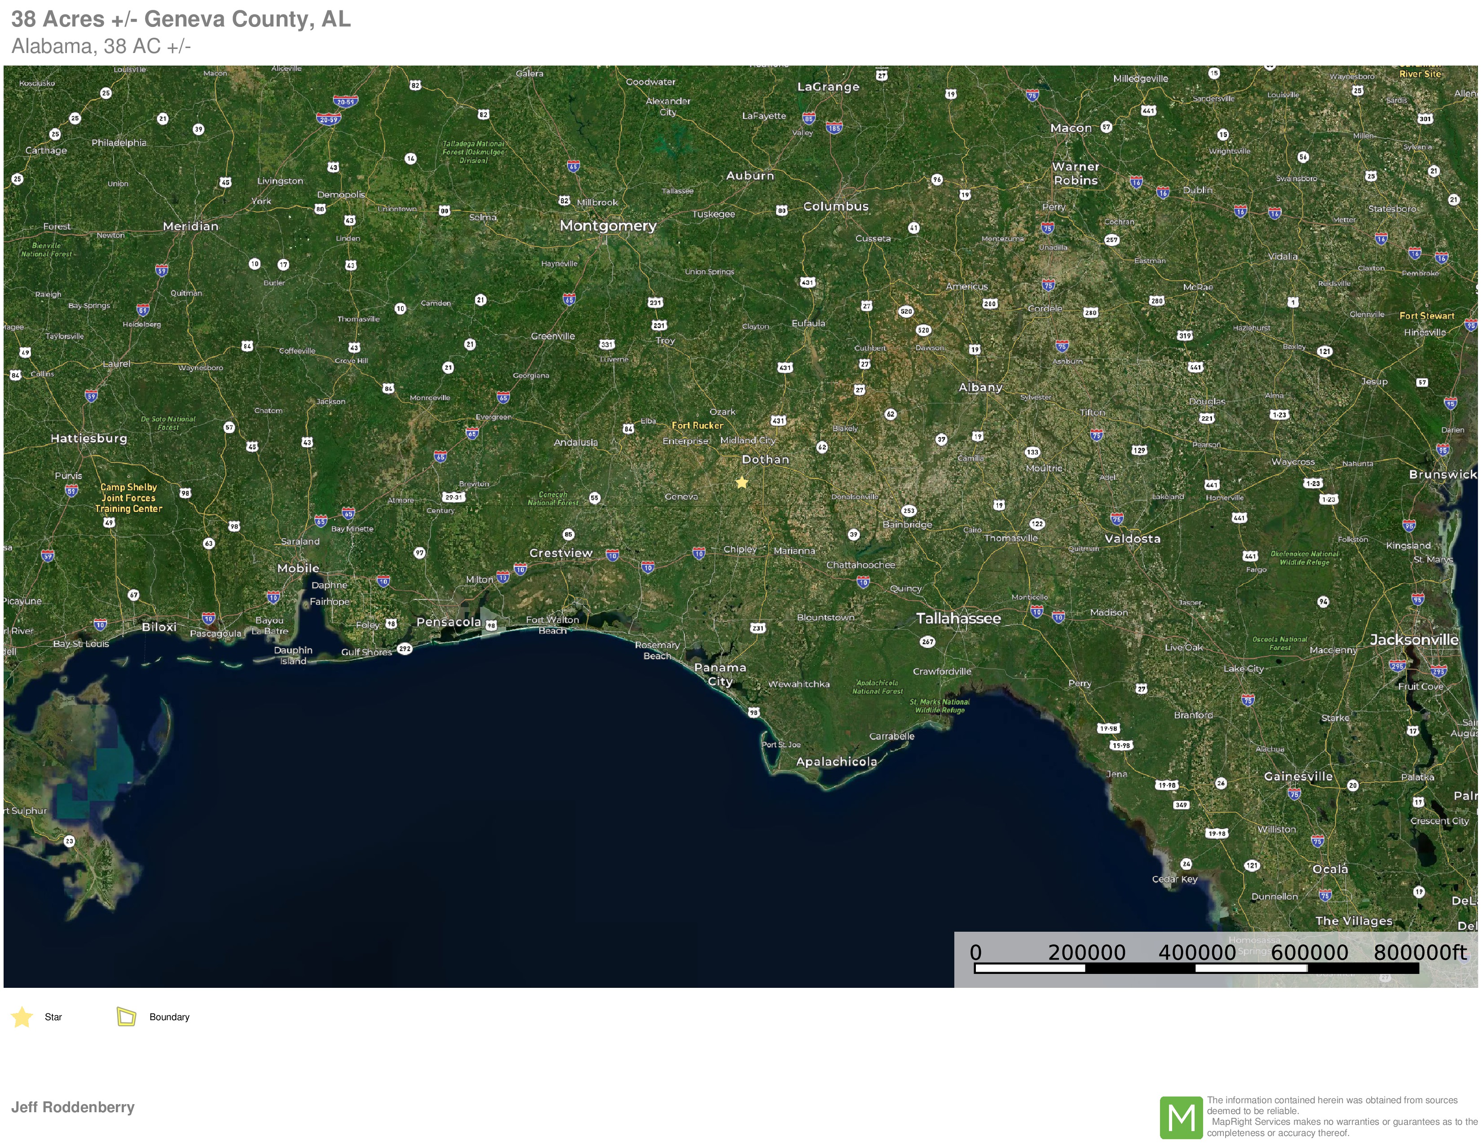Click the 38 Acres Geneva County title
1482x1145 pixels.
click(x=181, y=19)
